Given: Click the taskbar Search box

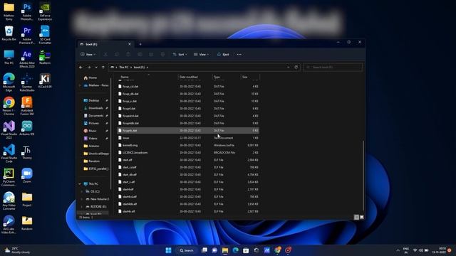Looking at the screenshot, I should tap(187, 250).
